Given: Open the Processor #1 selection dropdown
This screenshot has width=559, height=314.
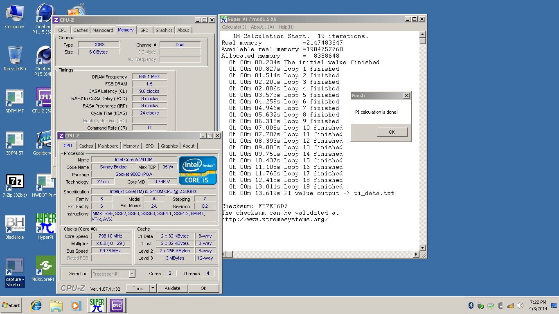Looking at the screenshot, I should click(x=113, y=274).
